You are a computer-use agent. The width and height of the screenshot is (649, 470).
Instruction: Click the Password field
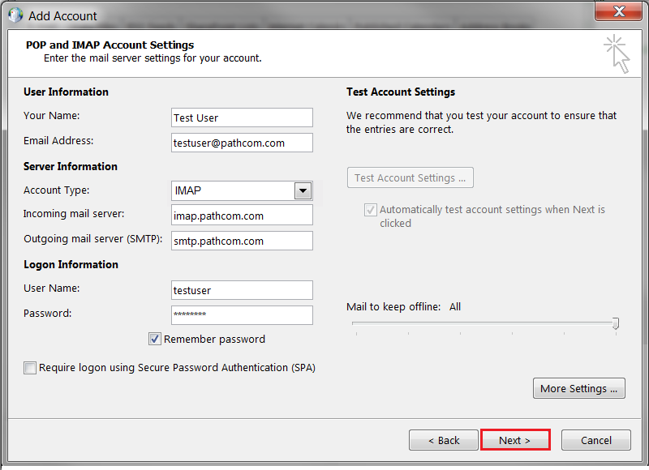tap(241, 315)
